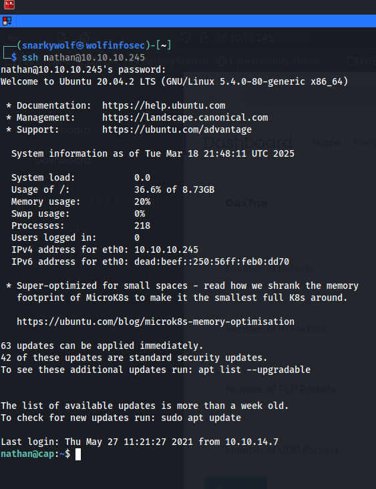
Task: Click the cursor at the nathan@cap prompt
Action: 77,454
